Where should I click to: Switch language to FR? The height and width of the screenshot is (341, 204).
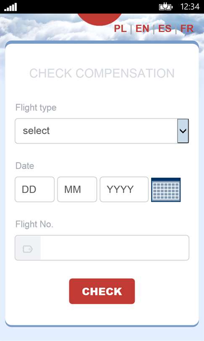tap(187, 29)
